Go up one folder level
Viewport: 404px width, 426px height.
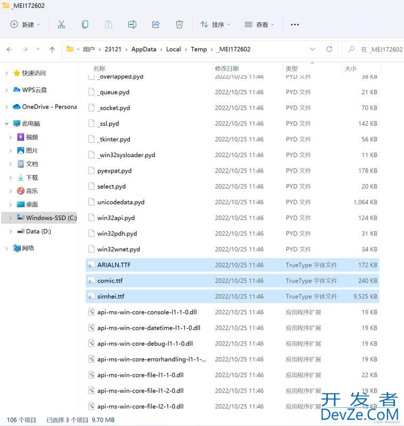point(52,50)
